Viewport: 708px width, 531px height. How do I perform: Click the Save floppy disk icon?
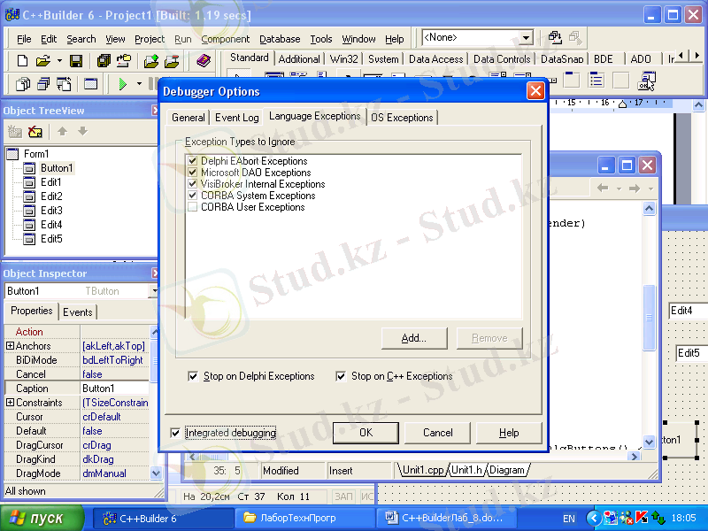[75, 61]
